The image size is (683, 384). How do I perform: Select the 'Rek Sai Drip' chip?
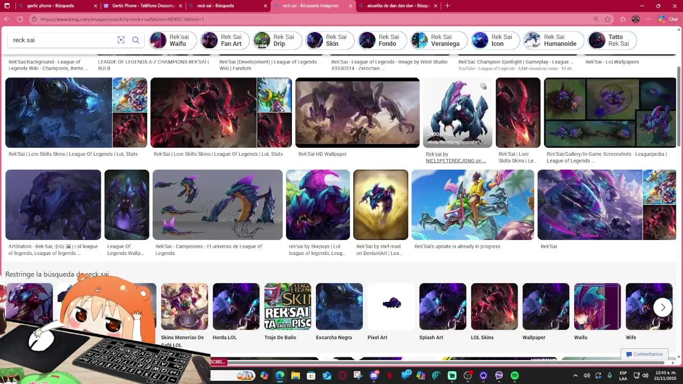pos(277,40)
